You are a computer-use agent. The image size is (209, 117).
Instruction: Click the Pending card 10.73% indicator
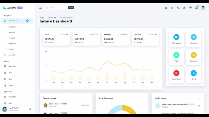(x=124, y=35)
